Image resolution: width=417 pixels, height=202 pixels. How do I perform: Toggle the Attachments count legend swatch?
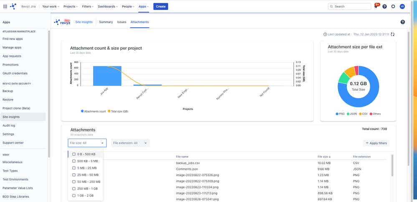tap(82, 111)
